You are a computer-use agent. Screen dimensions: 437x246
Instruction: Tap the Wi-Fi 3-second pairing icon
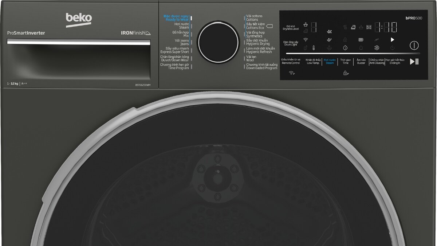pyautogui.click(x=292, y=73)
